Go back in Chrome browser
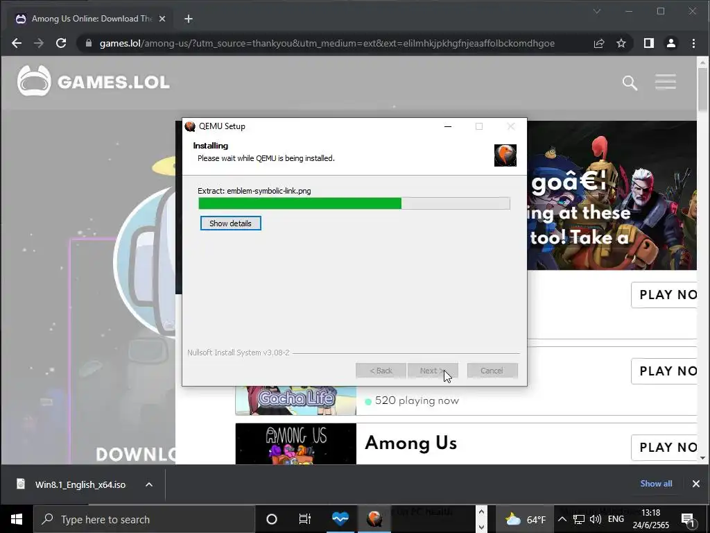Image resolution: width=710 pixels, height=533 pixels. point(17,43)
